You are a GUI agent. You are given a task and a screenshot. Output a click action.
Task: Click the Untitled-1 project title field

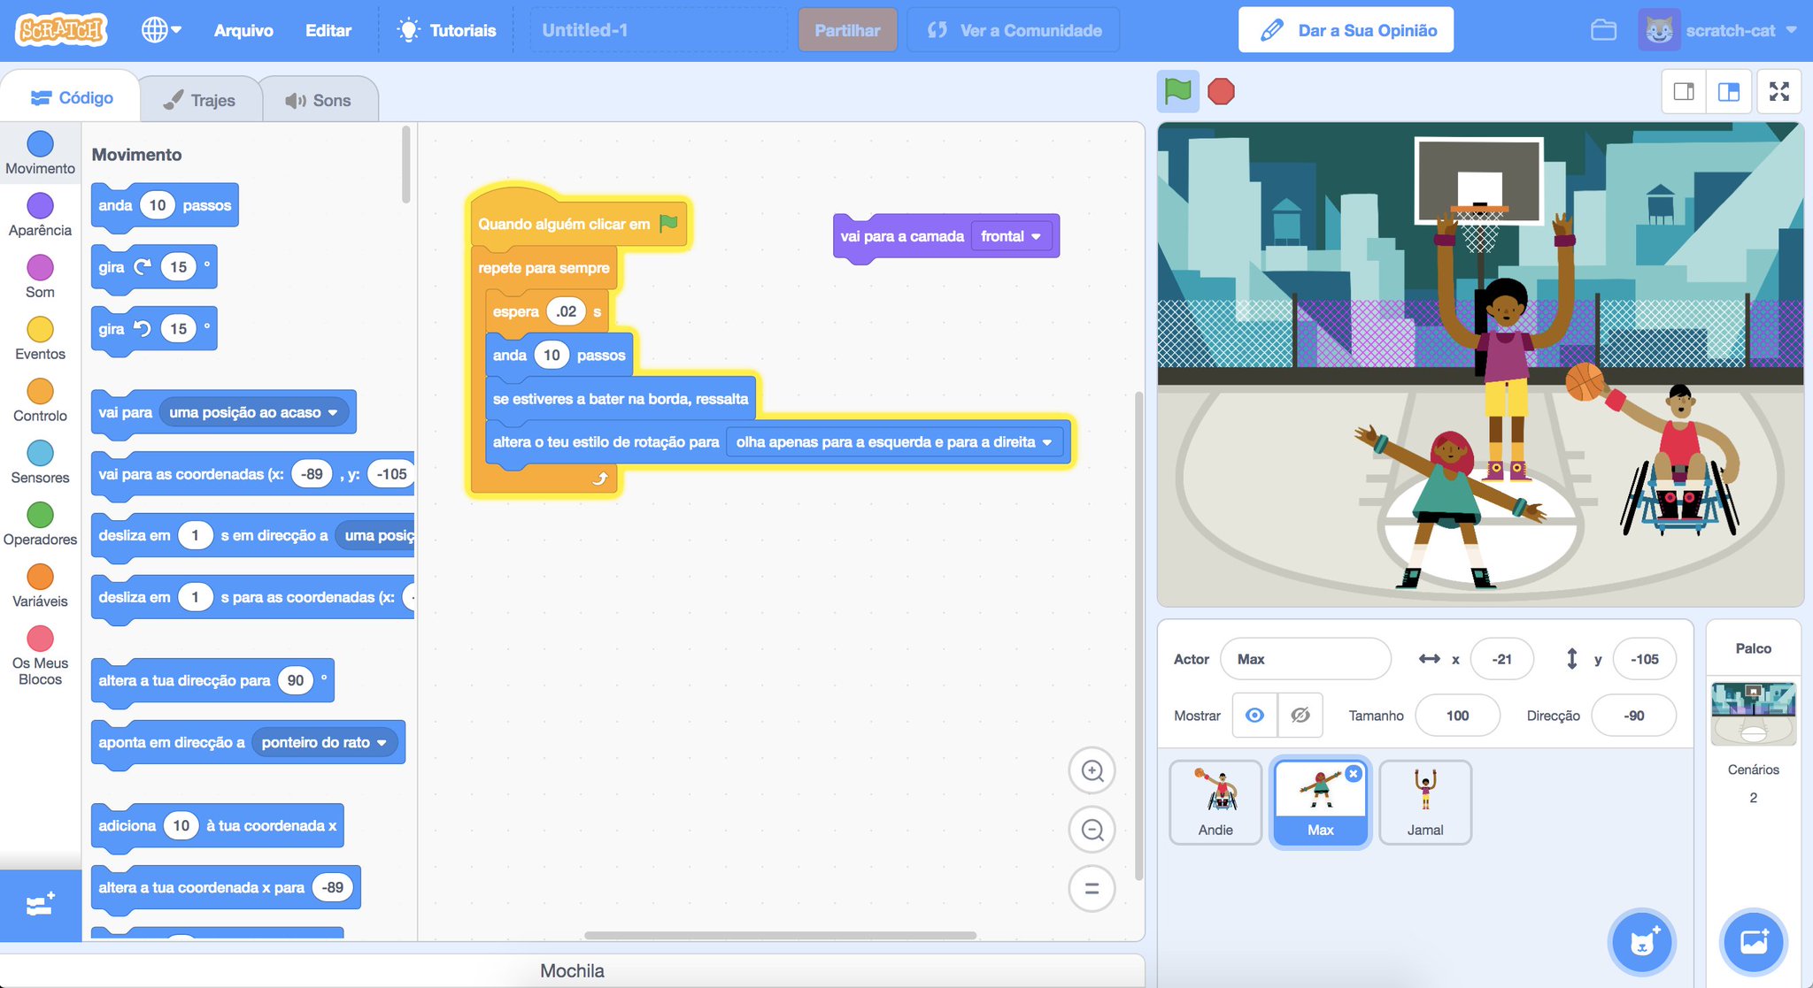click(658, 30)
